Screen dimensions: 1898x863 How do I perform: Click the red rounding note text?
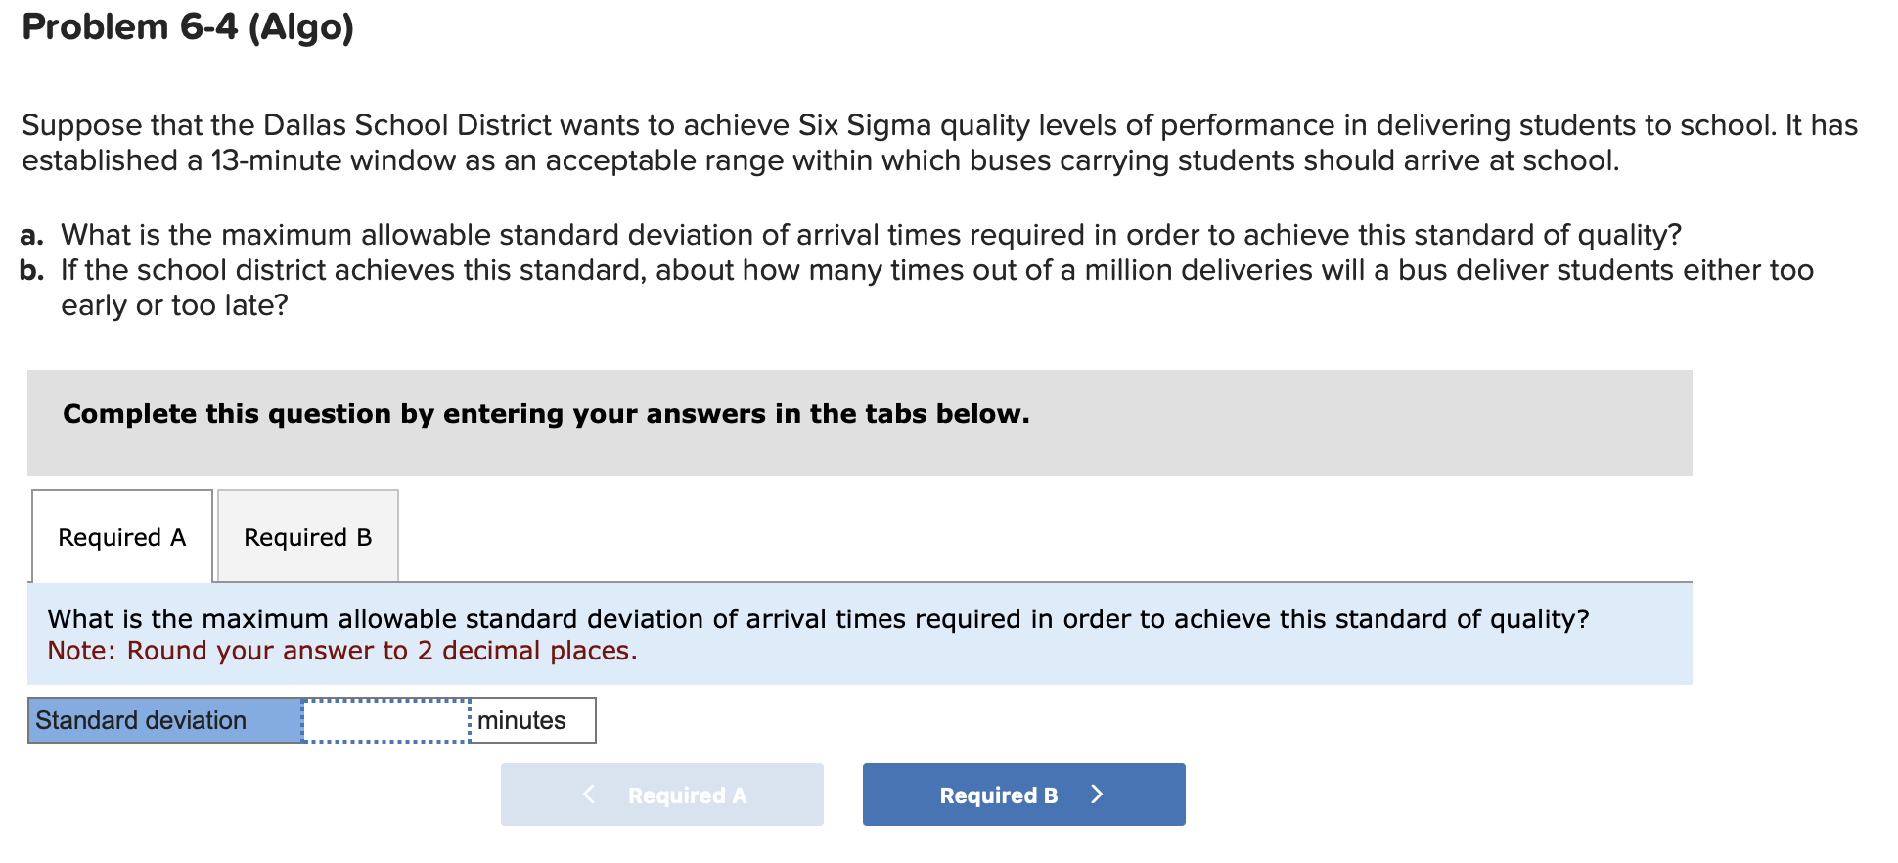340,650
